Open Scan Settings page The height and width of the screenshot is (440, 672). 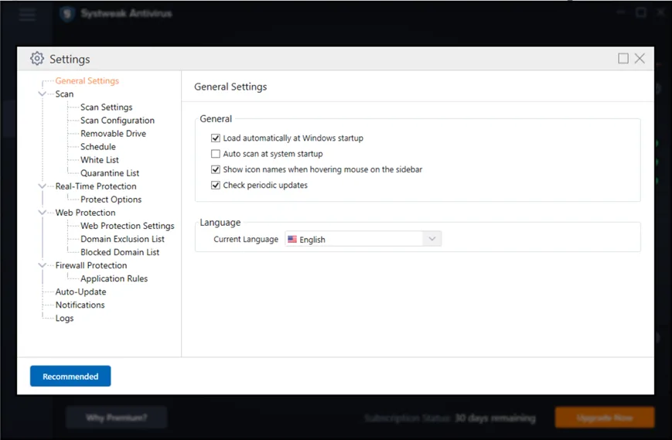[x=106, y=107]
